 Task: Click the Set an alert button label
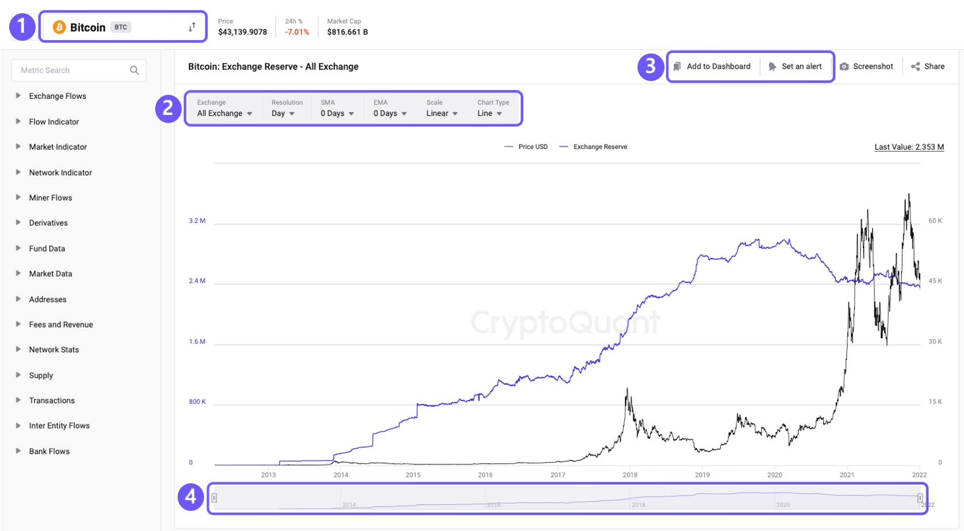click(801, 67)
